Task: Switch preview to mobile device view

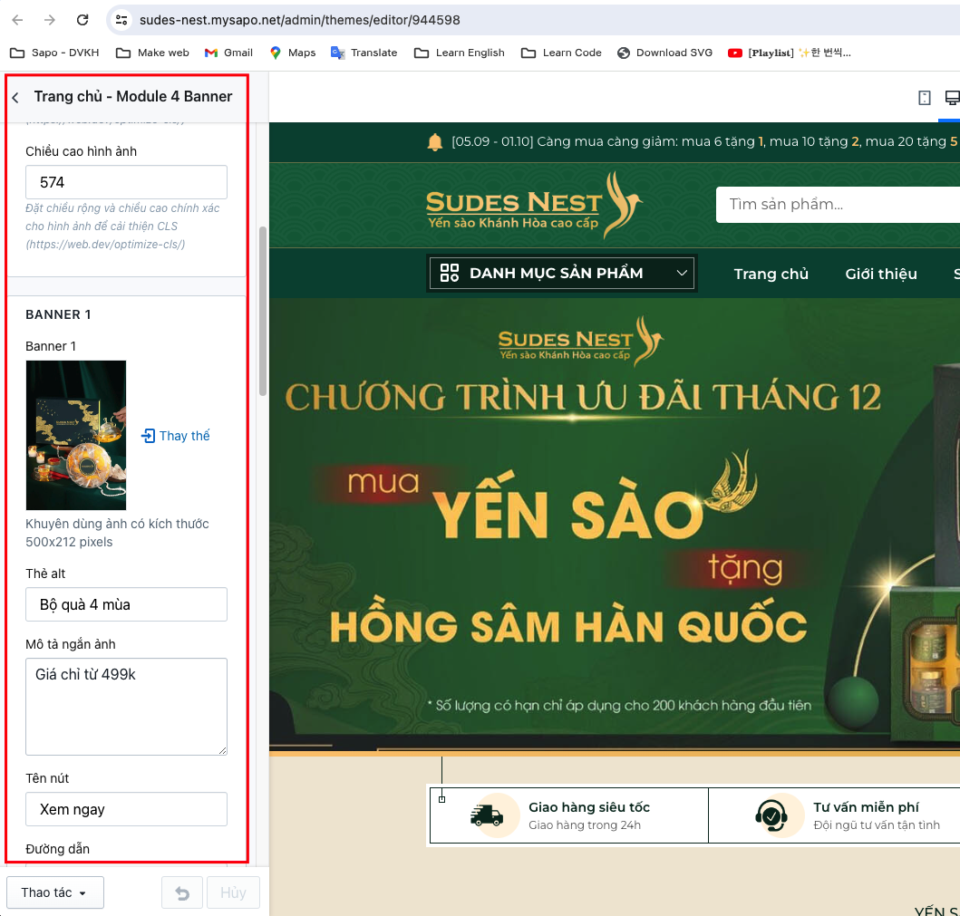Action: pyautogui.click(x=925, y=98)
